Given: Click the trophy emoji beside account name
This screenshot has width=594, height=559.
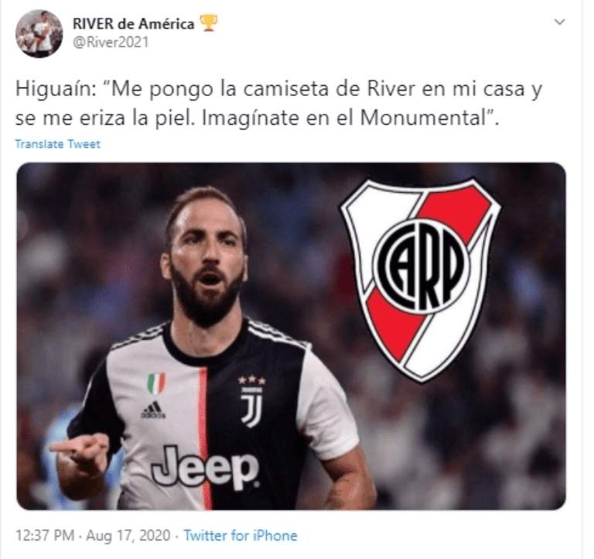Looking at the screenshot, I should tap(208, 23).
